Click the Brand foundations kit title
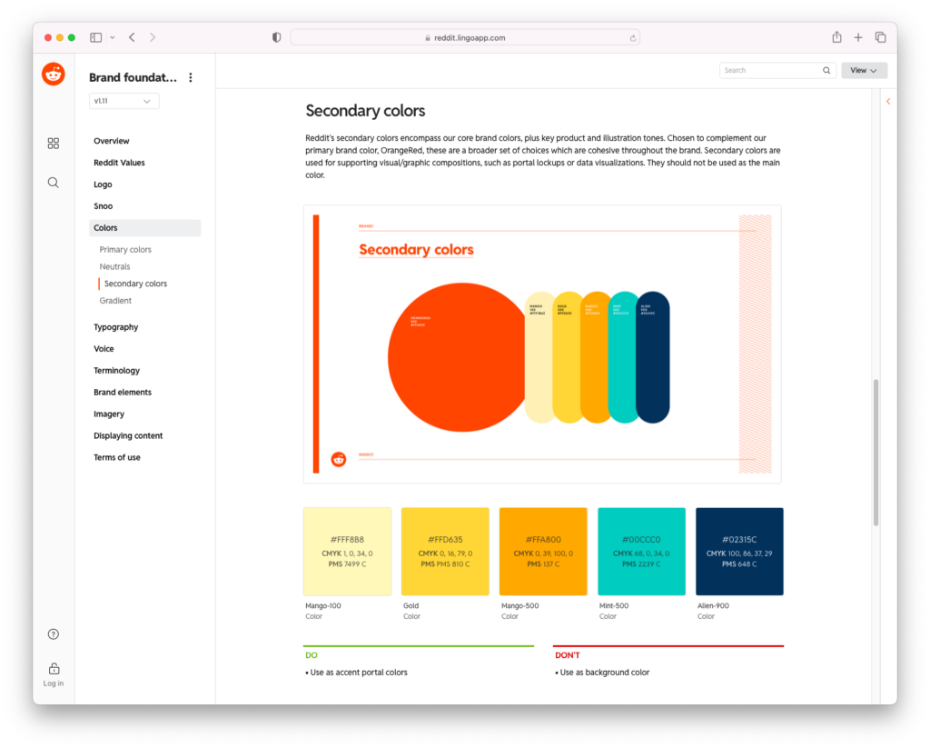The image size is (930, 748). pyautogui.click(x=133, y=77)
